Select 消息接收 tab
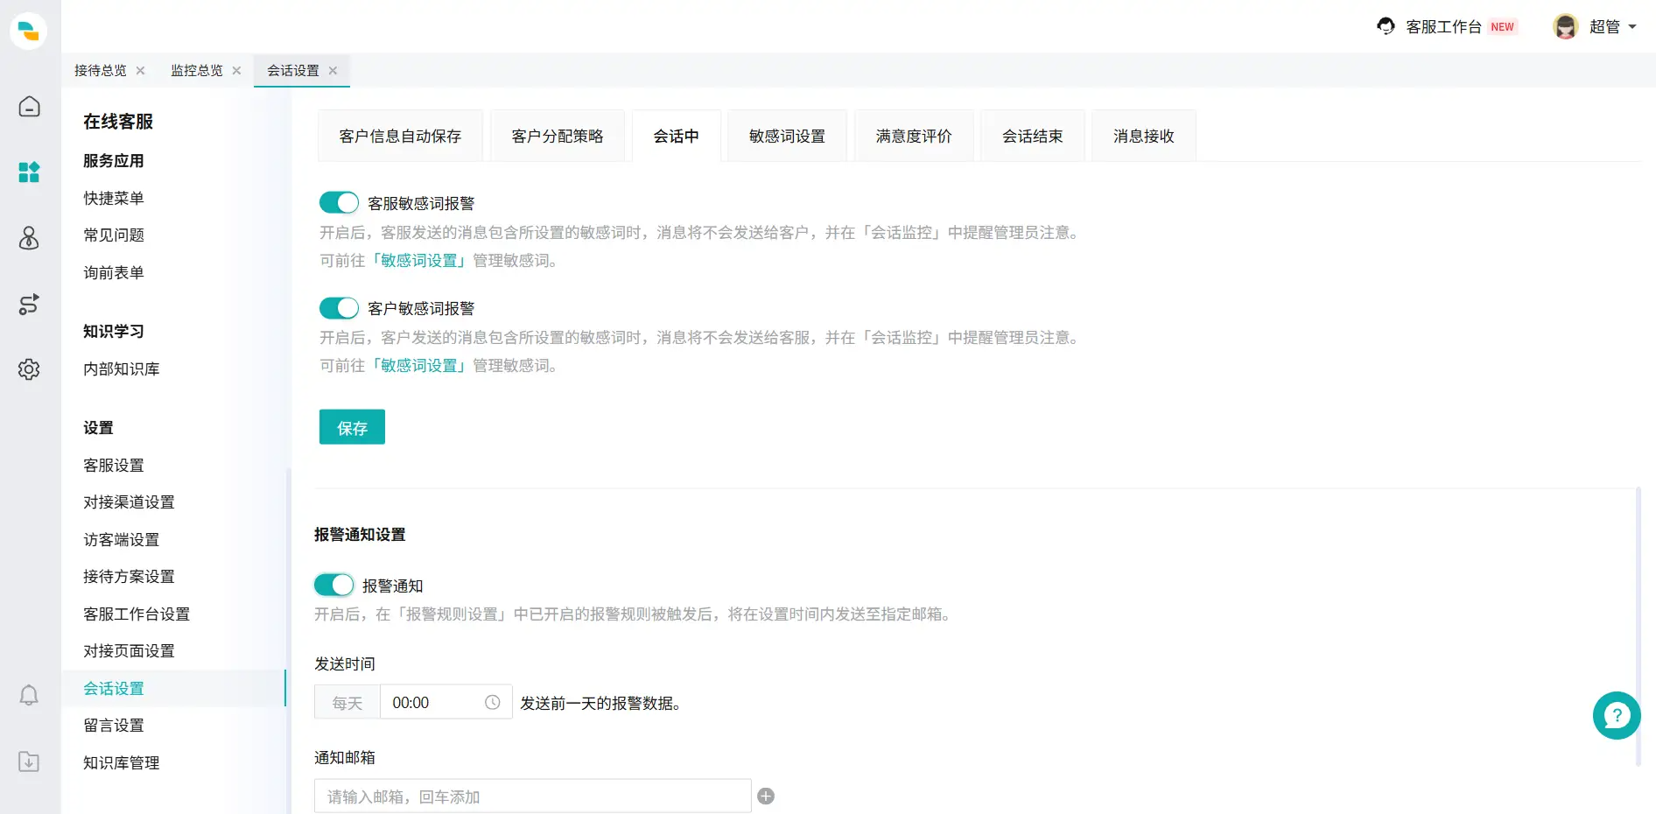The height and width of the screenshot is (814, 1656). 1144,136
